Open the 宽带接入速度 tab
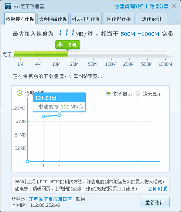 click(20, 19)
